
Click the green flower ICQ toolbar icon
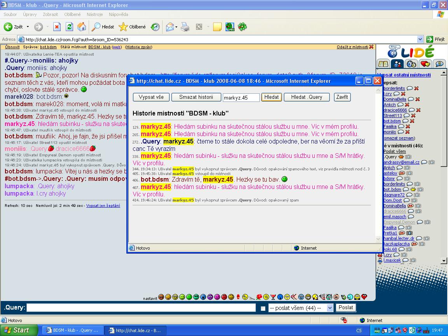pyautogui.click(x=242, y=27)
